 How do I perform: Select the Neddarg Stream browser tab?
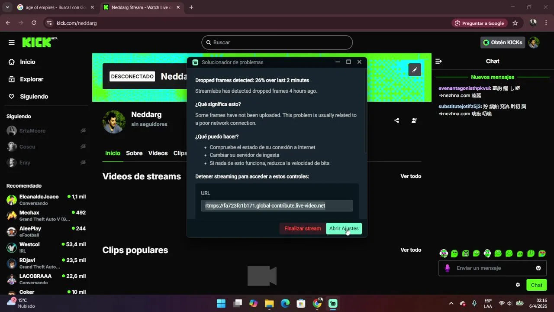pyautogui.click(x=142, y=7)
